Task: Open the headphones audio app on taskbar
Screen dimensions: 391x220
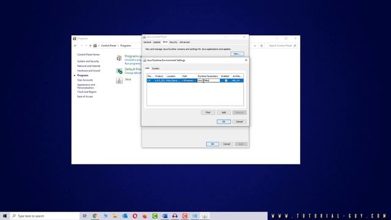Action: click(175, 216)
